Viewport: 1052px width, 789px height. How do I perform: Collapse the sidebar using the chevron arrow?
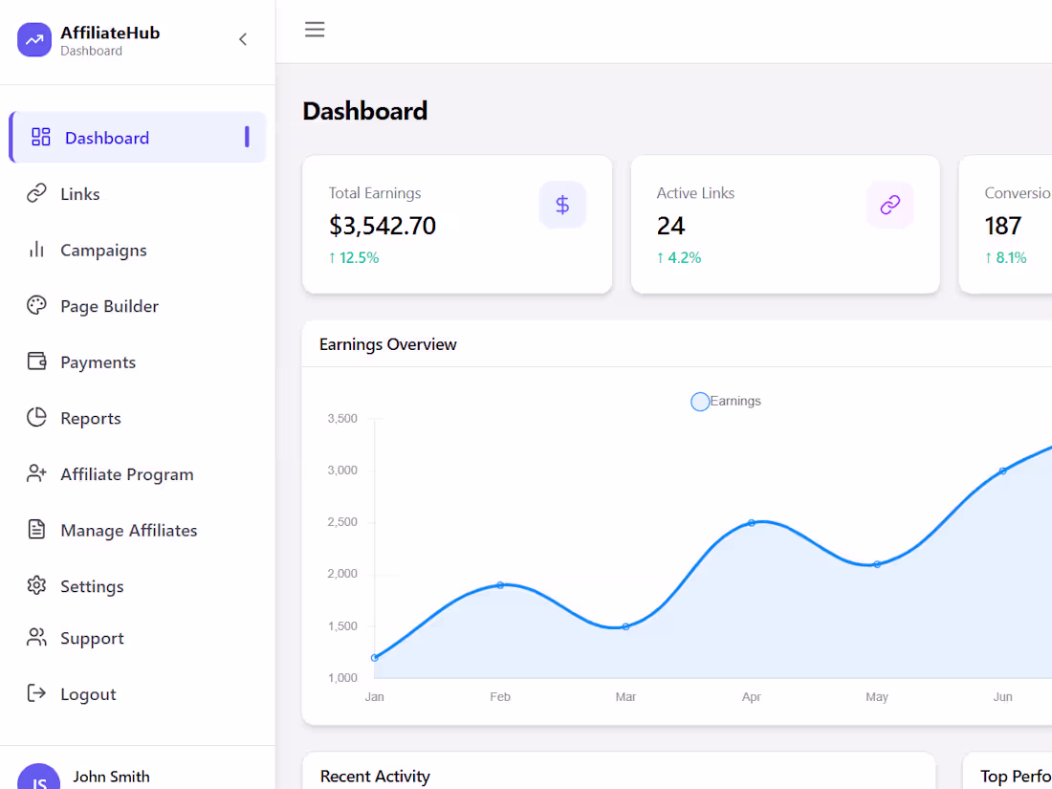(242, 40)
